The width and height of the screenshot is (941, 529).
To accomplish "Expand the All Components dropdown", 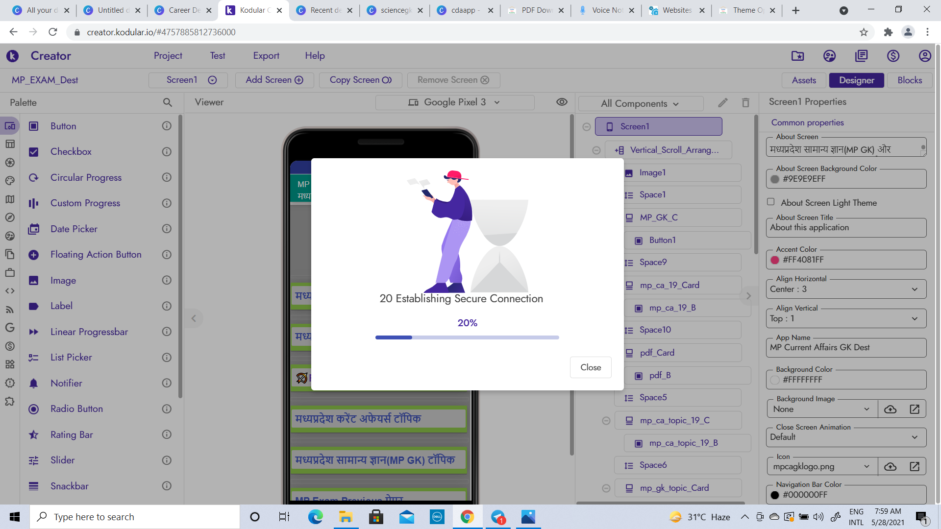I will pyautogui.click(x=640, y=103).
